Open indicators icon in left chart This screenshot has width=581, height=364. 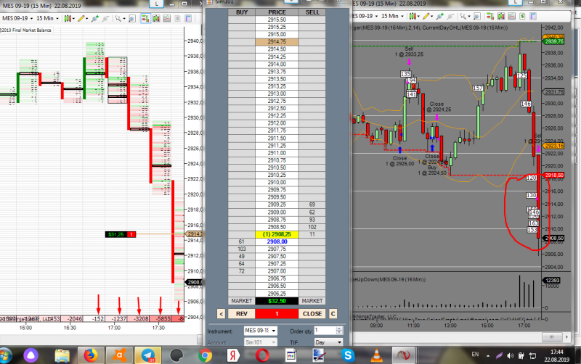click(167, 18)
